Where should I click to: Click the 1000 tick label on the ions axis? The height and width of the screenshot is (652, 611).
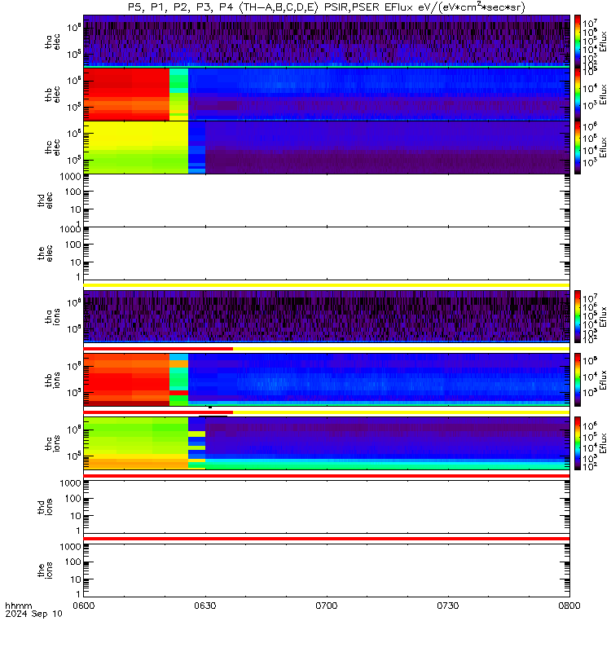(x=70, y=547)
